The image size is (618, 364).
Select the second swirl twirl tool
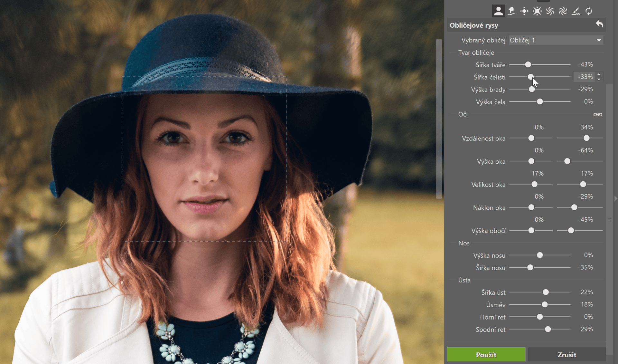coord(563,11)
